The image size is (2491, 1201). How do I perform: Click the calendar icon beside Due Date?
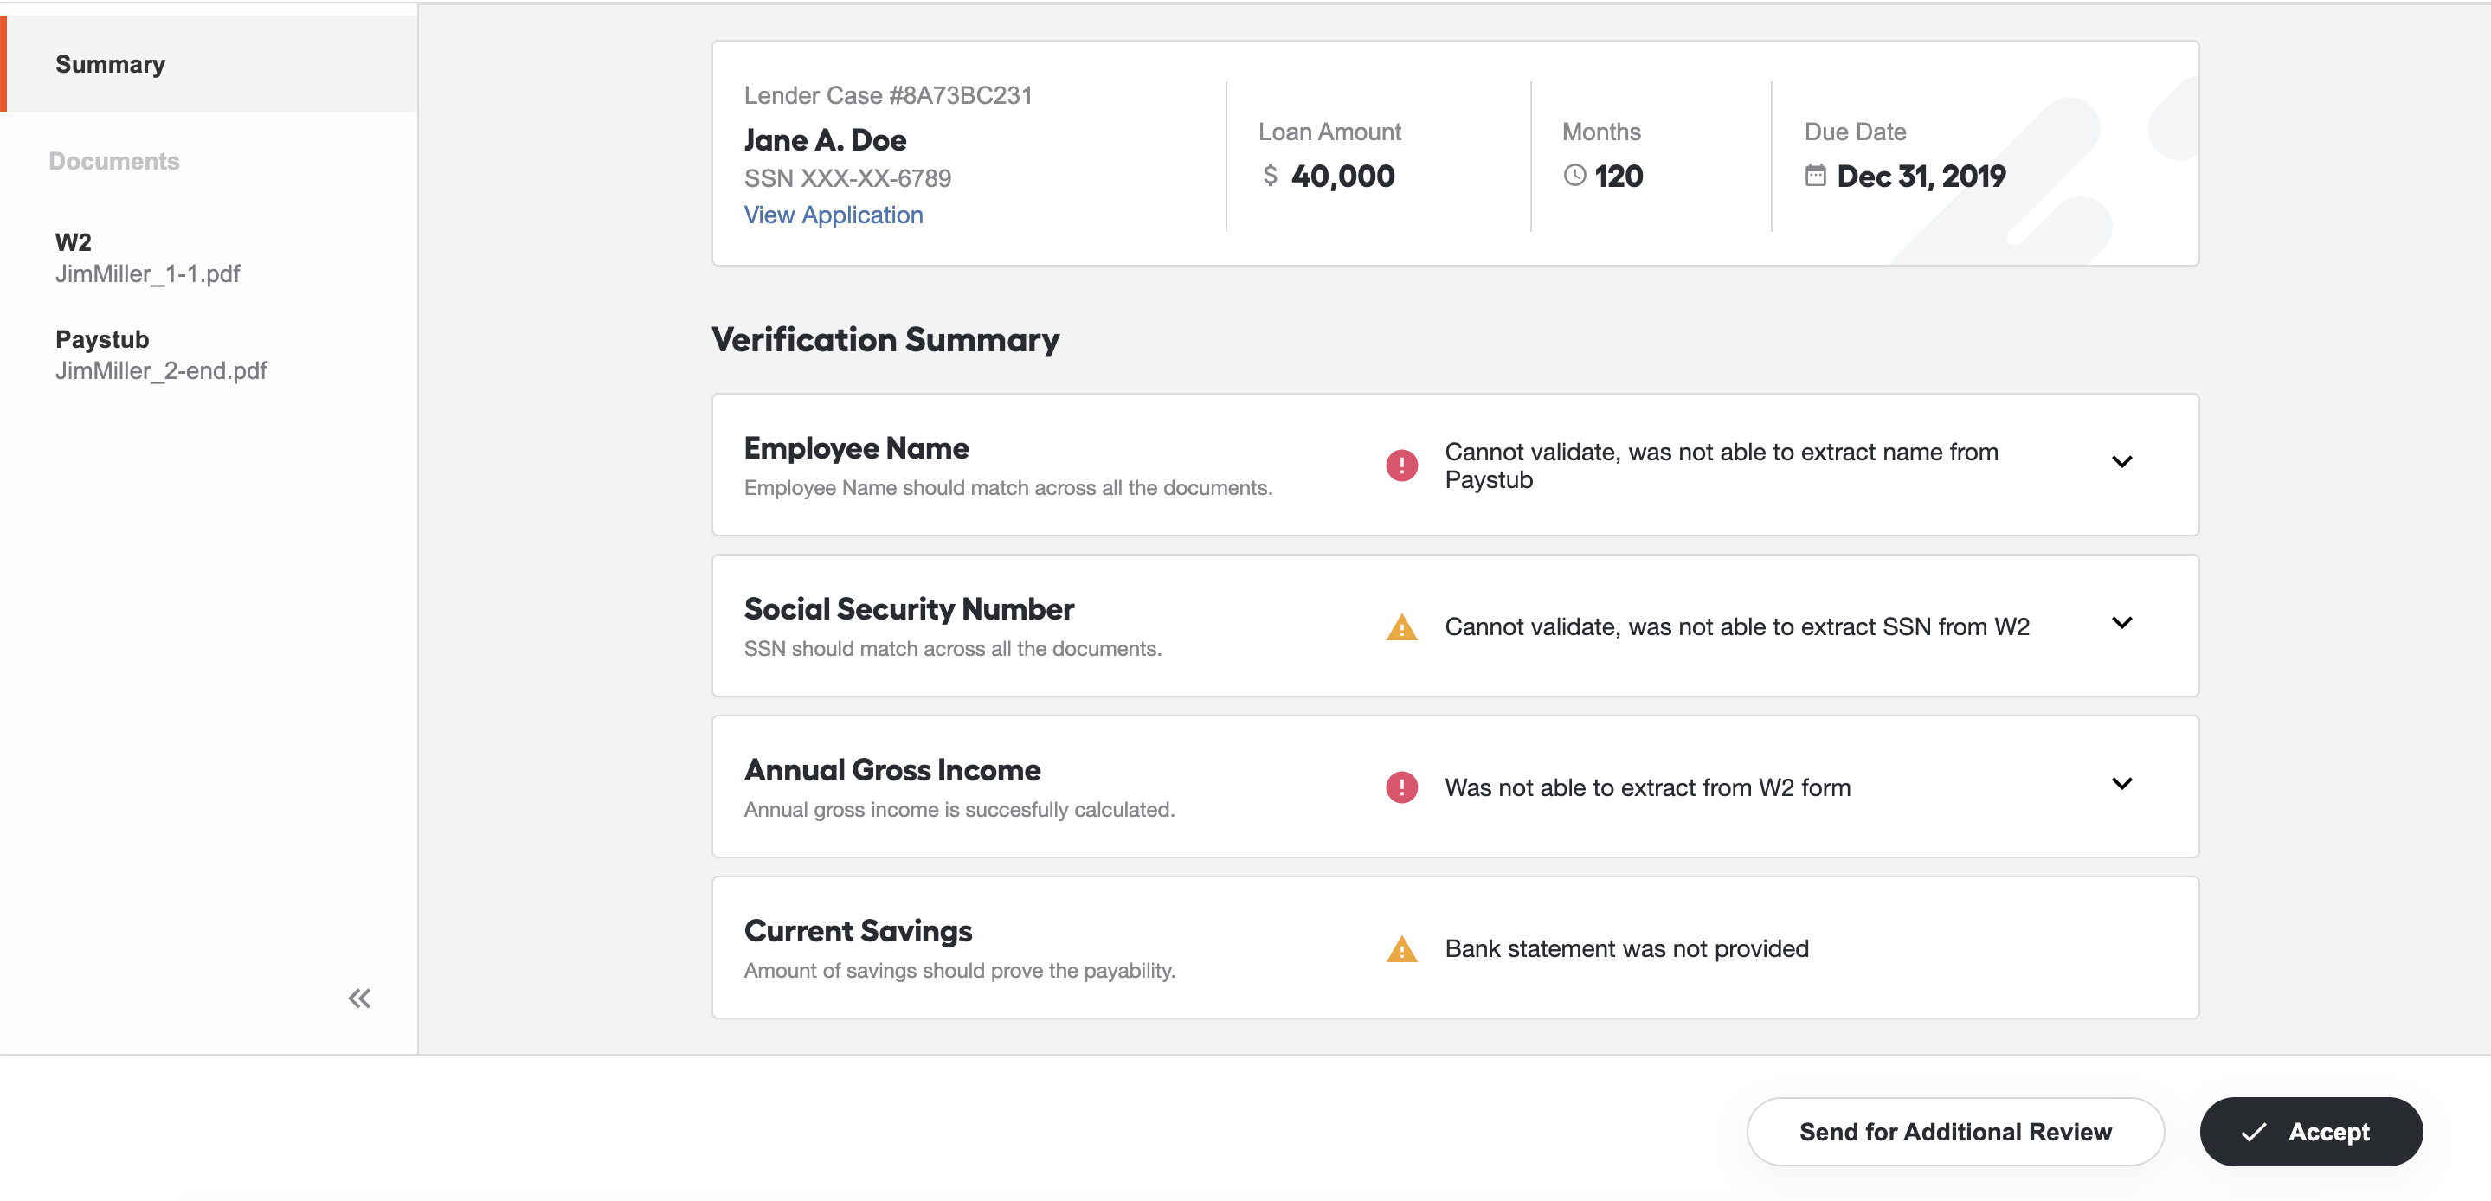1815,175
